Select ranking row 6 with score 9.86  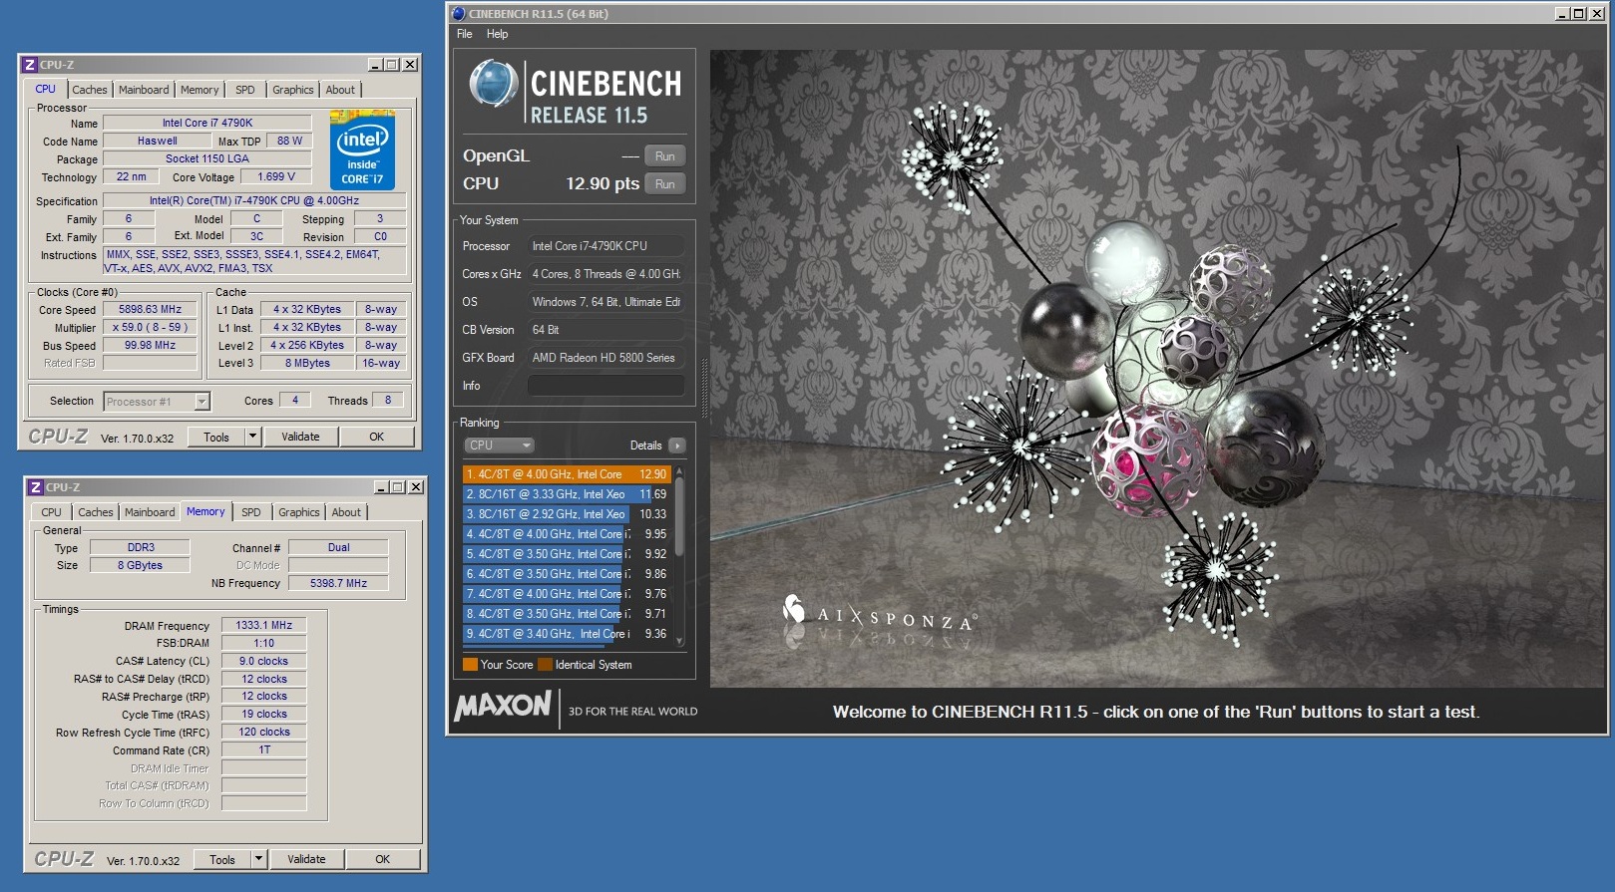tap(567, 574)
